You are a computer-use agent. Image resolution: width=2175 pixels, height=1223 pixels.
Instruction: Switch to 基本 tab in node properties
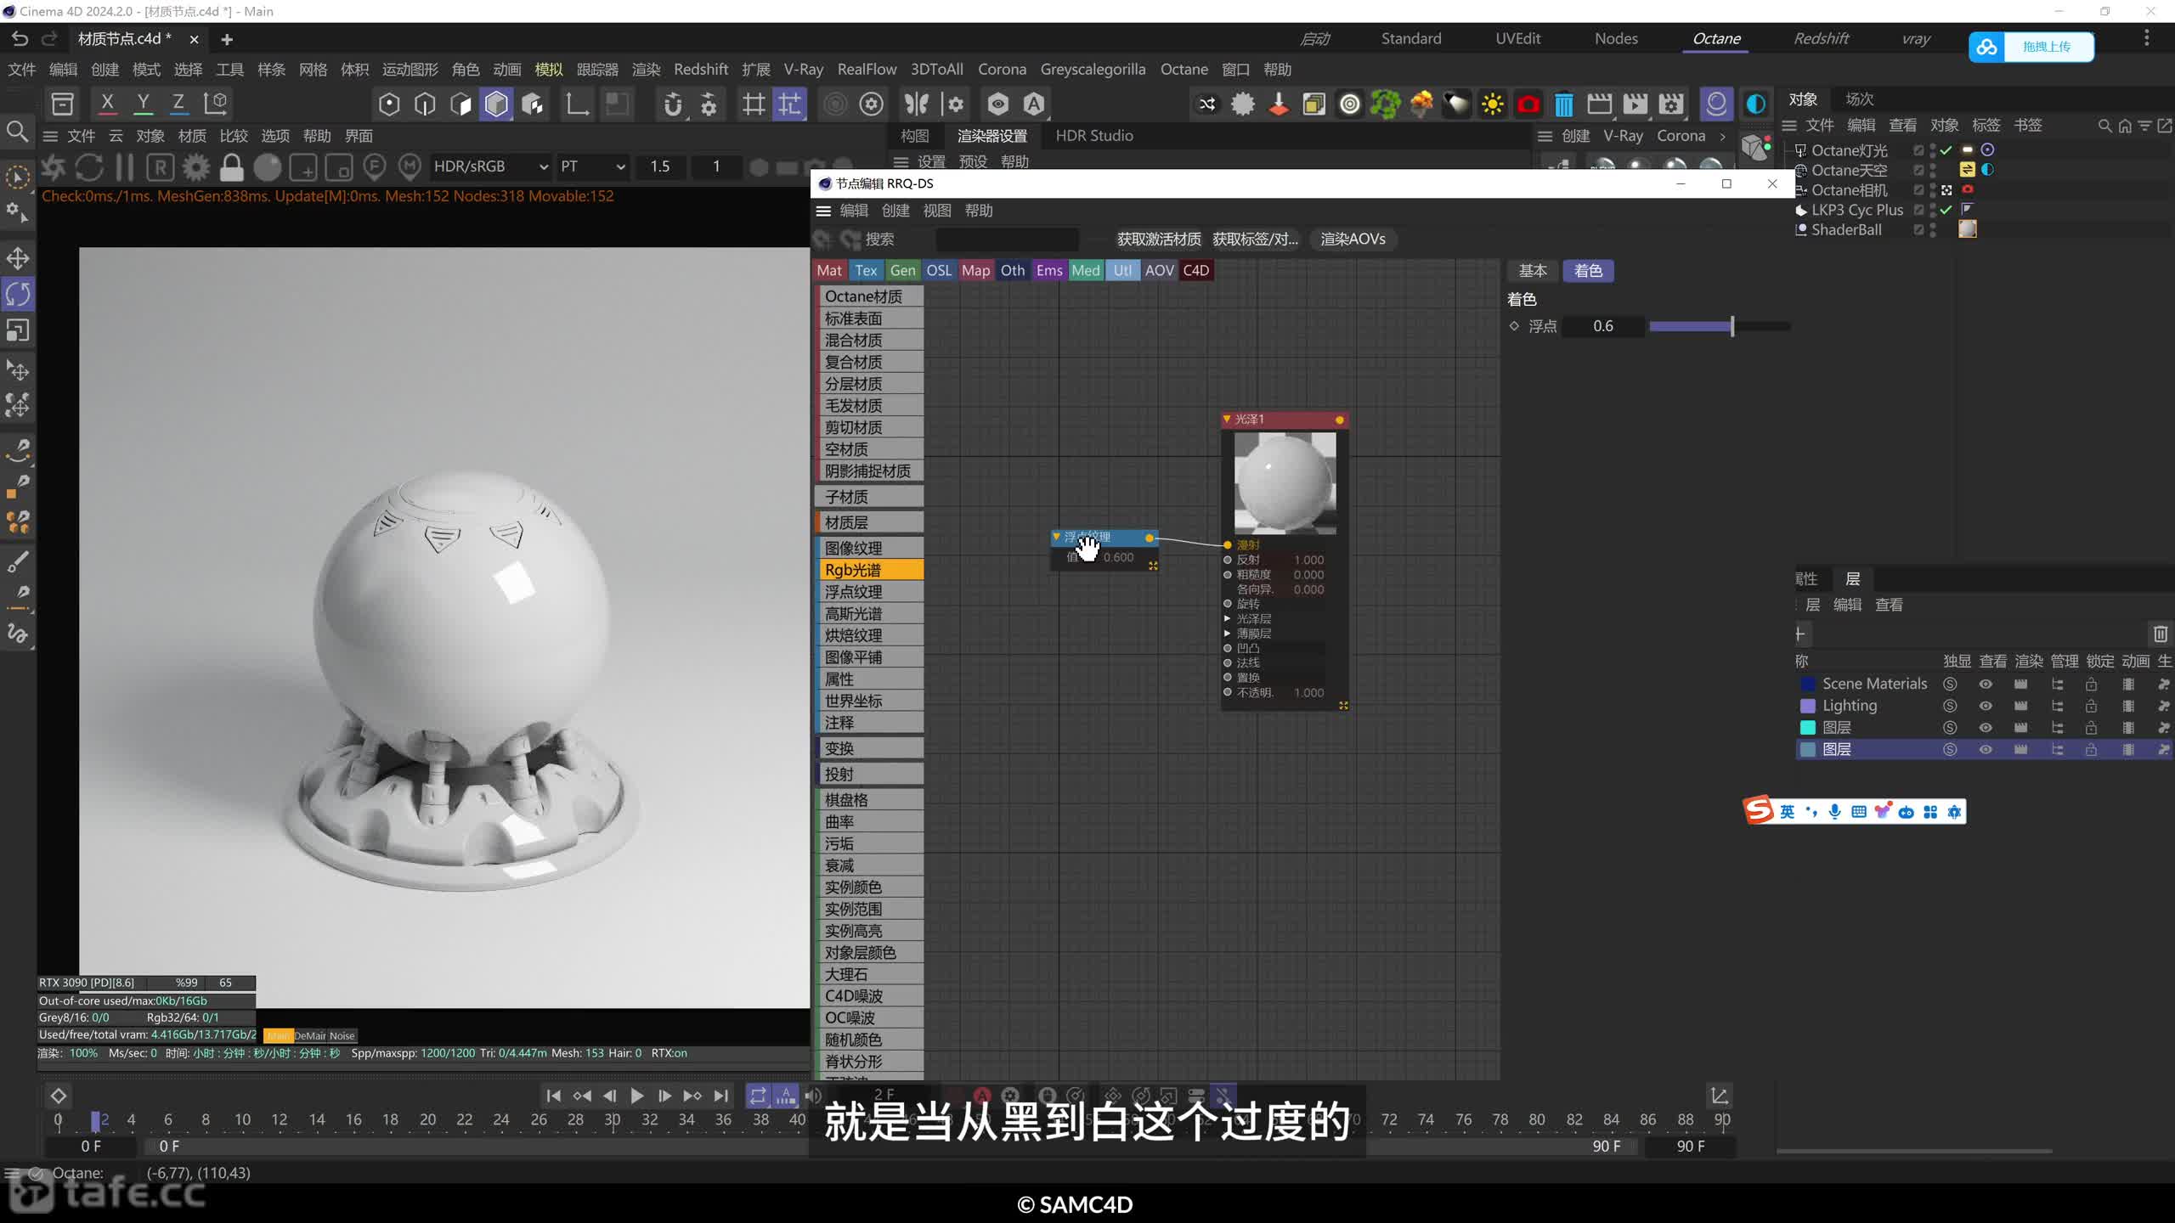point(1533,270)
